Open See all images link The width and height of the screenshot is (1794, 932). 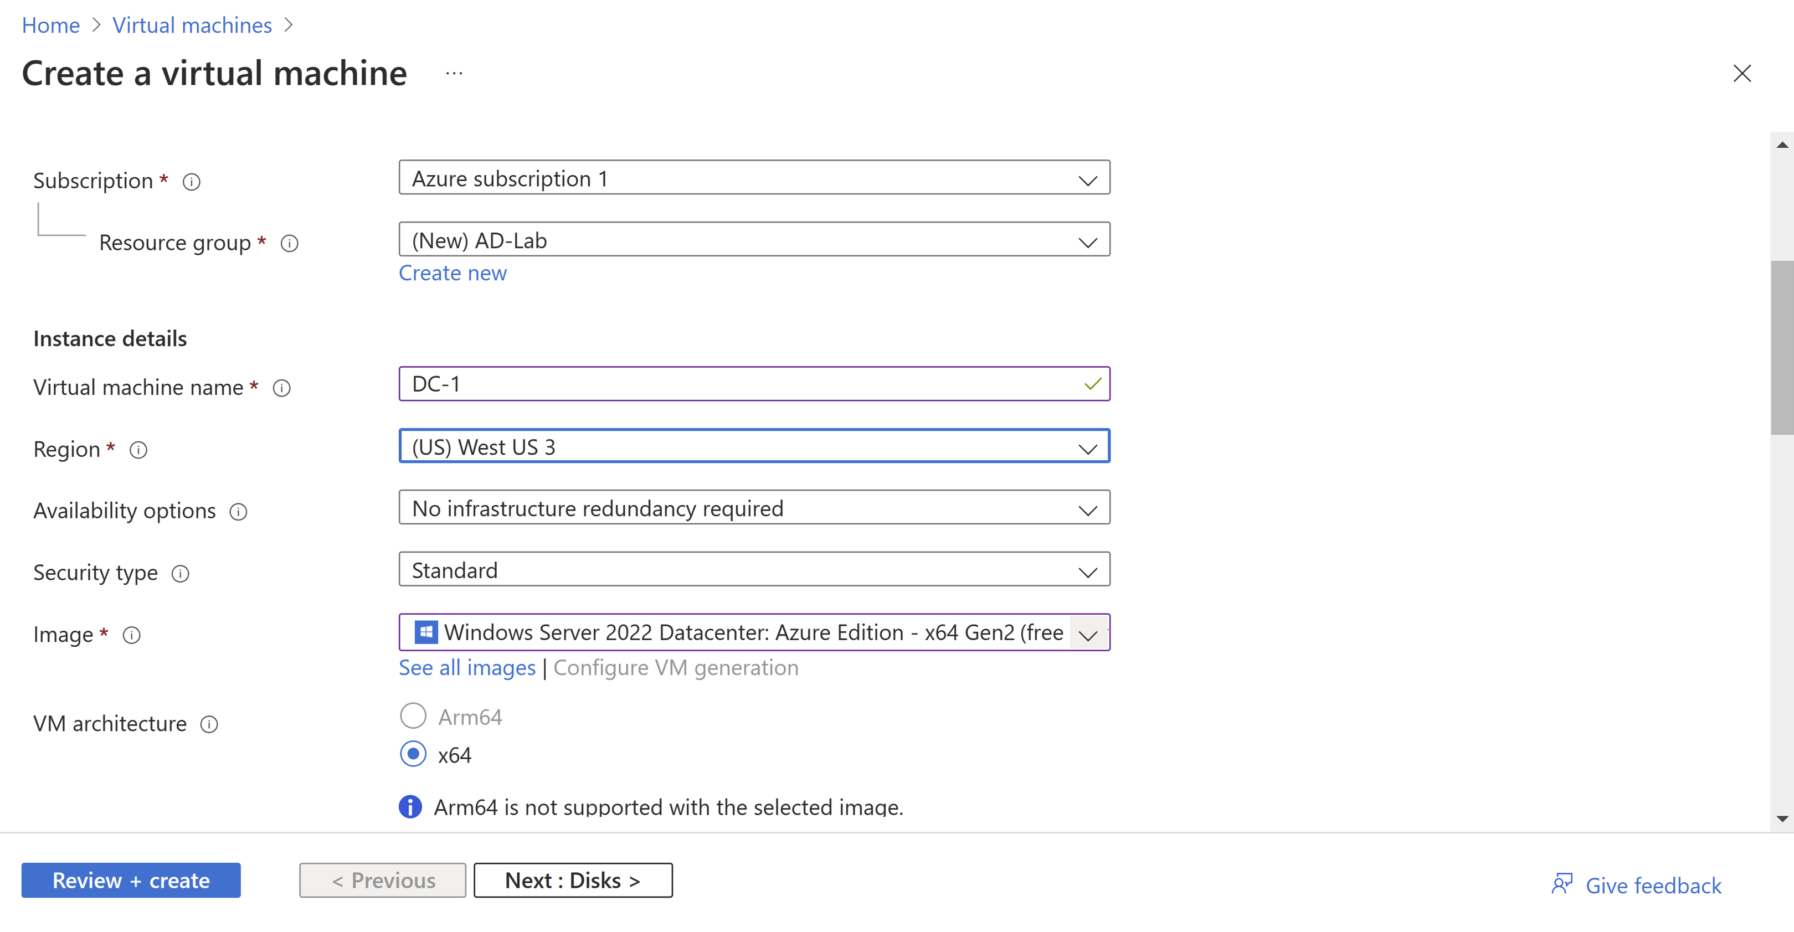click(466, 667)
